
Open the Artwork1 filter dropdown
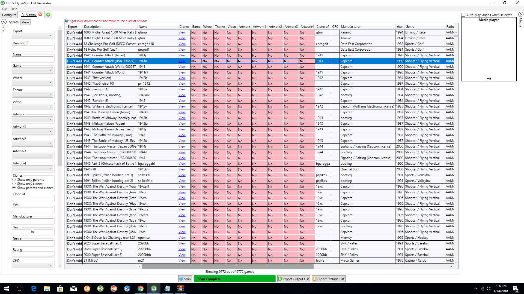(x=32, y=131)
